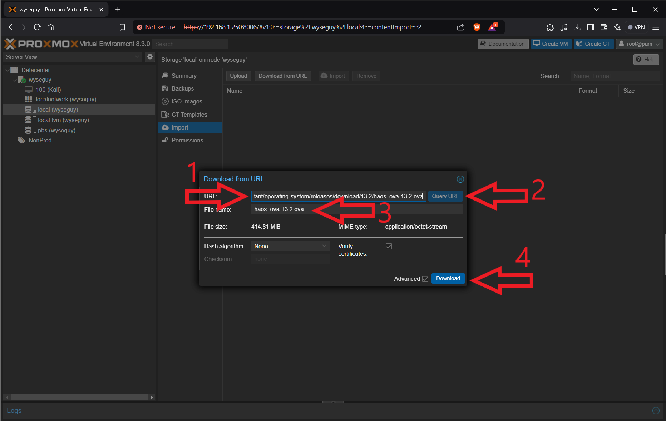666x421 pixels.
Task: Toggle the Advanced checkbox
Action: click(425, 279)
